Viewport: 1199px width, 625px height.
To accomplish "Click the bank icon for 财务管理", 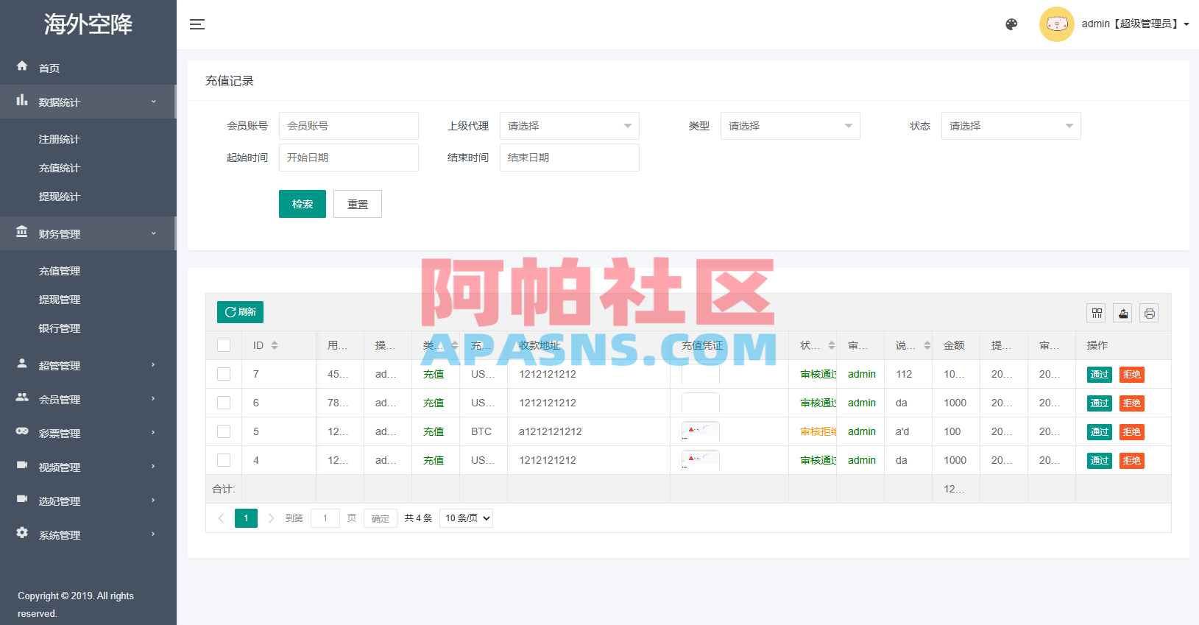I will (22, 232).
